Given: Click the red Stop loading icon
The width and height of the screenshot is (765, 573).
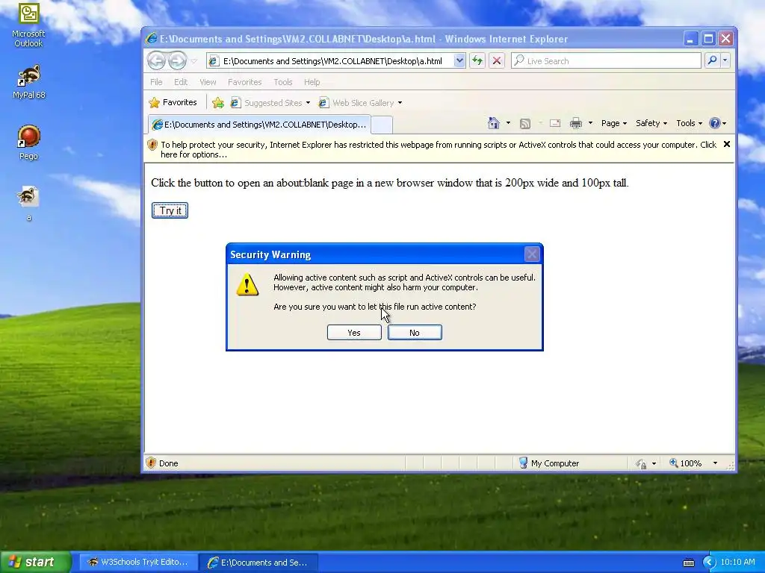Looking at the screenshot, I should [497, 60].
